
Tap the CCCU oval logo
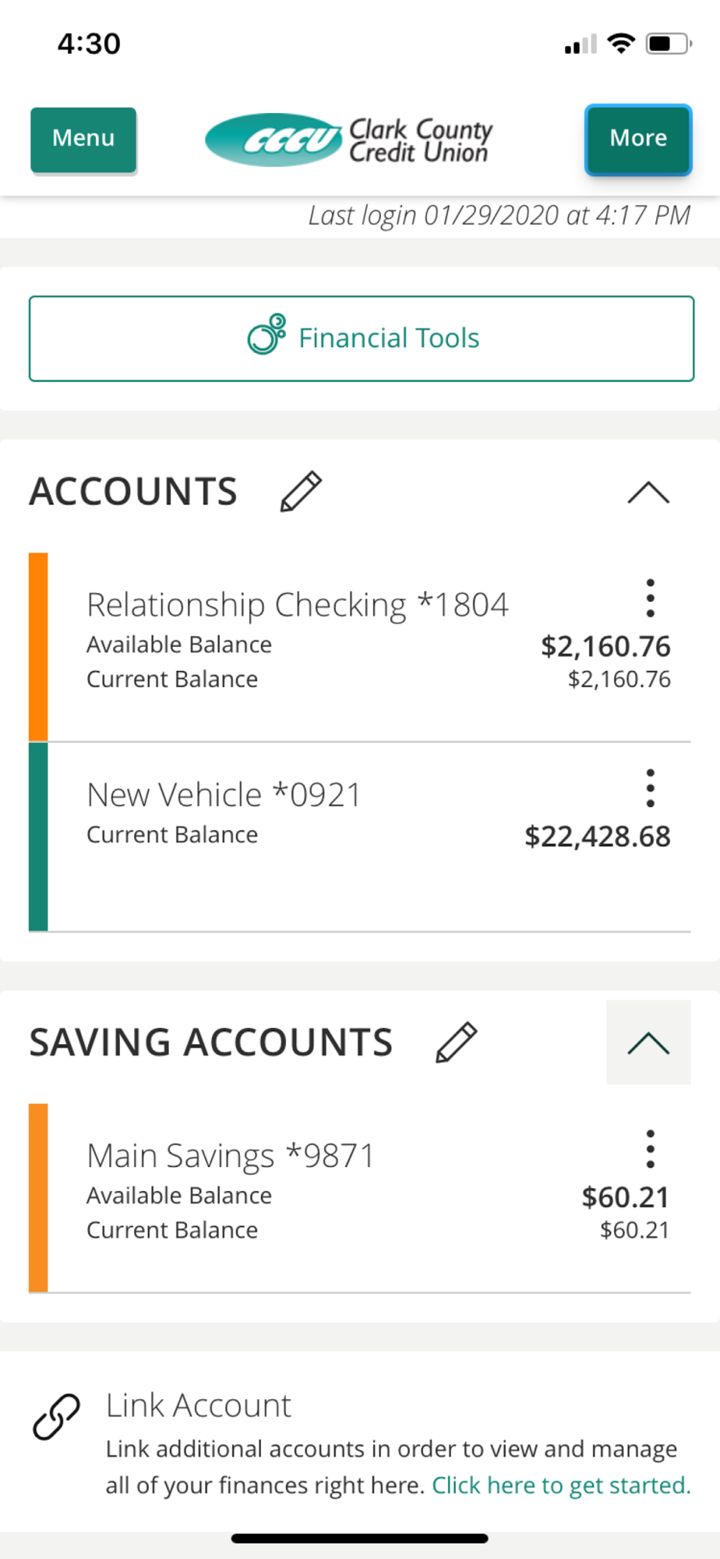274,140
